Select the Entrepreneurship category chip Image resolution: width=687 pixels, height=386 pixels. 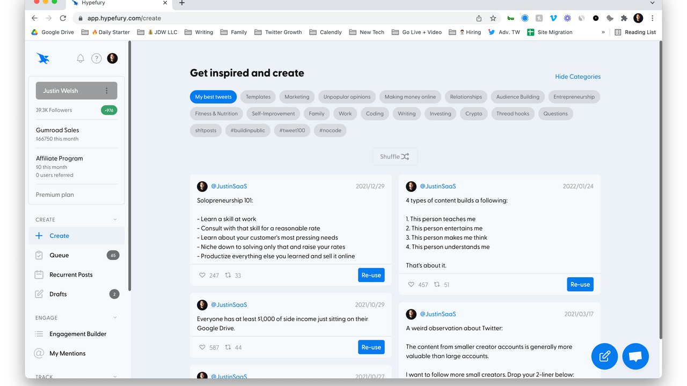point(574,97)
